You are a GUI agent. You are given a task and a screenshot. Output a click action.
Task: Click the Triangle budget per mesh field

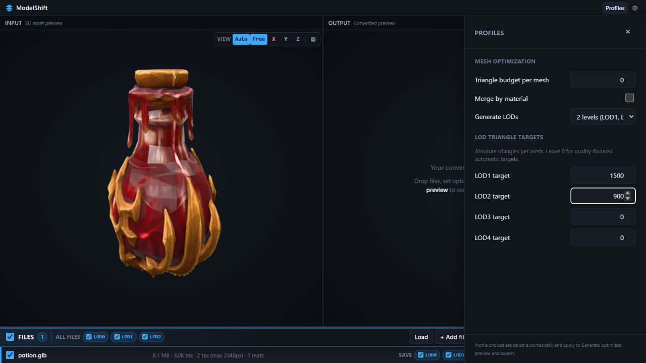coord(603,80)
